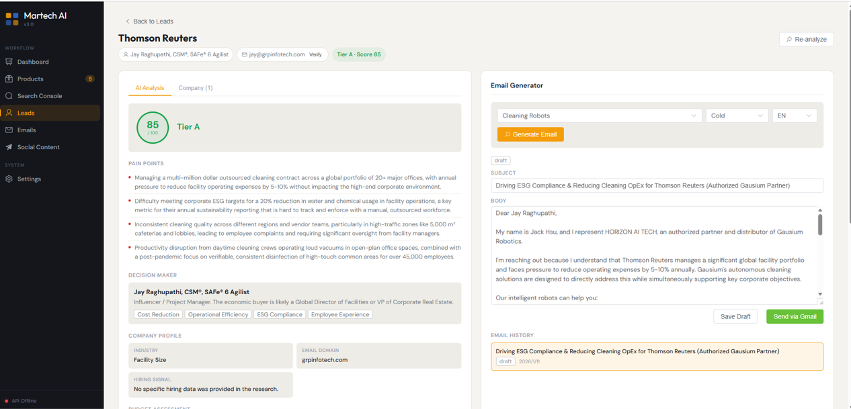Open the Products box icon
Viewport: 851px width, 409px height.
point(9,79)
